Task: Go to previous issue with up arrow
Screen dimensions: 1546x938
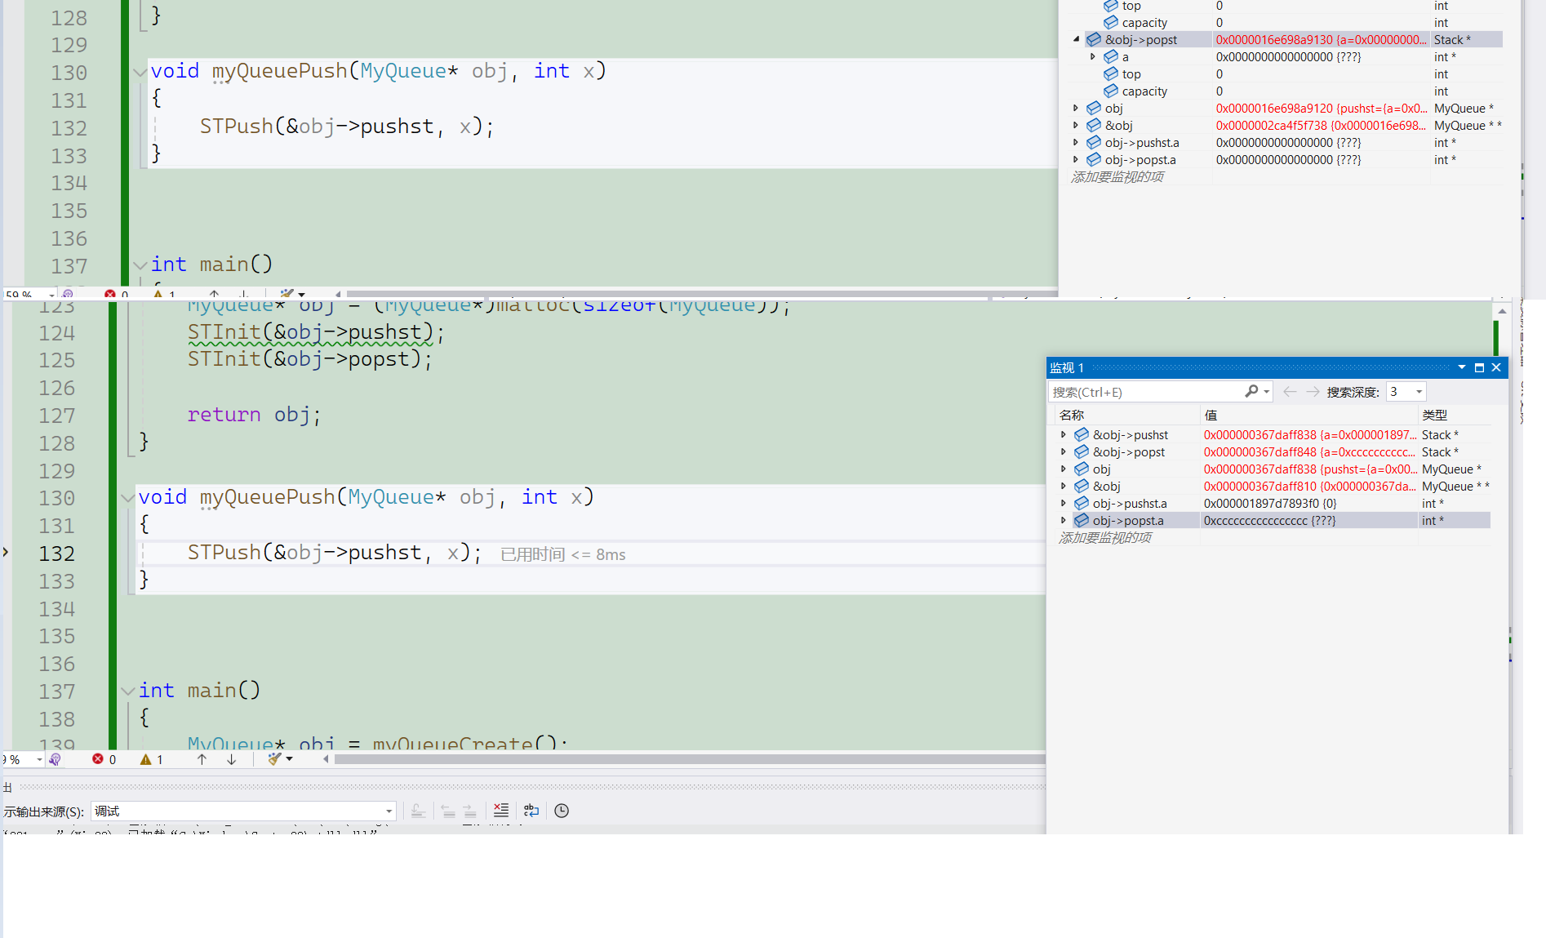Action: (x=202, y=759)
